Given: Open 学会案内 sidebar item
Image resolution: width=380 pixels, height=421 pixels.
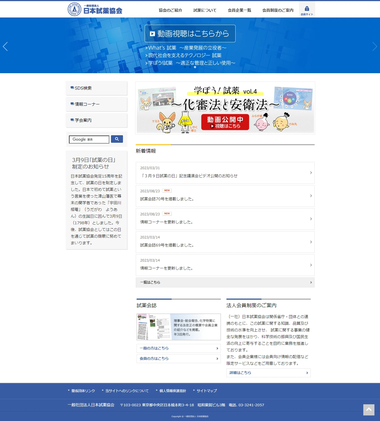Looking at the screenshot, I should point(97,120).
